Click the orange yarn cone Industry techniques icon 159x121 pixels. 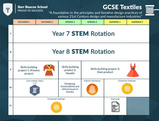tap(92, 89)
